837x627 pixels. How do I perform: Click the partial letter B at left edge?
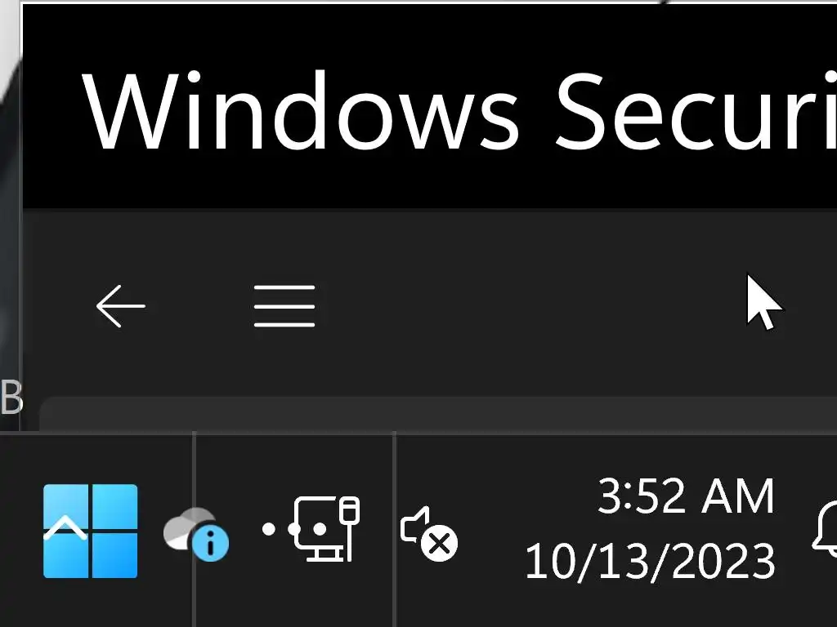click(x=11, y=398)
